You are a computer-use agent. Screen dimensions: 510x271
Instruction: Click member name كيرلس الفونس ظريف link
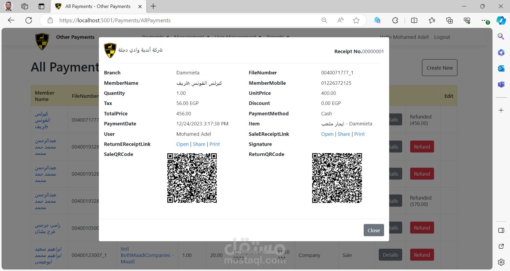43,120
